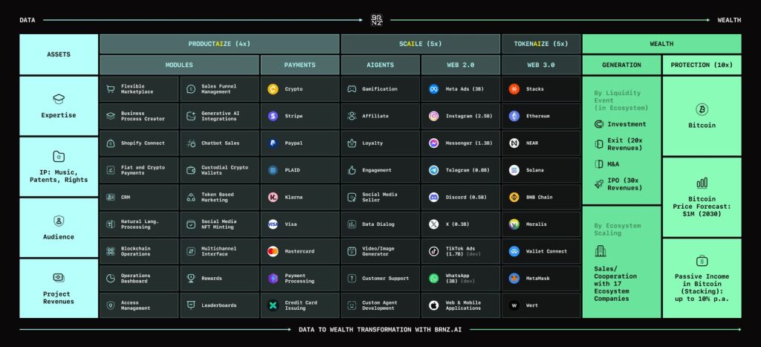The height and width of the screenshot is (347, 761).
Task: Select the WEB 3.0 column header
Action: [x=541, y=65]
